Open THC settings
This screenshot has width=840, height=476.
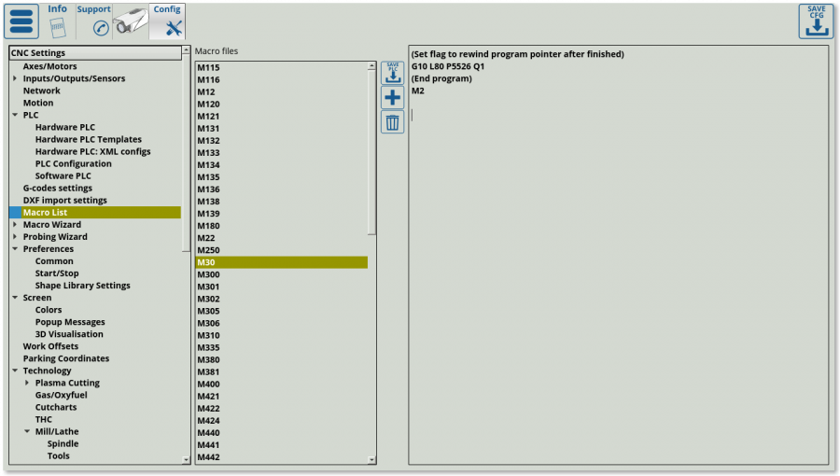[x=43, y=419]
